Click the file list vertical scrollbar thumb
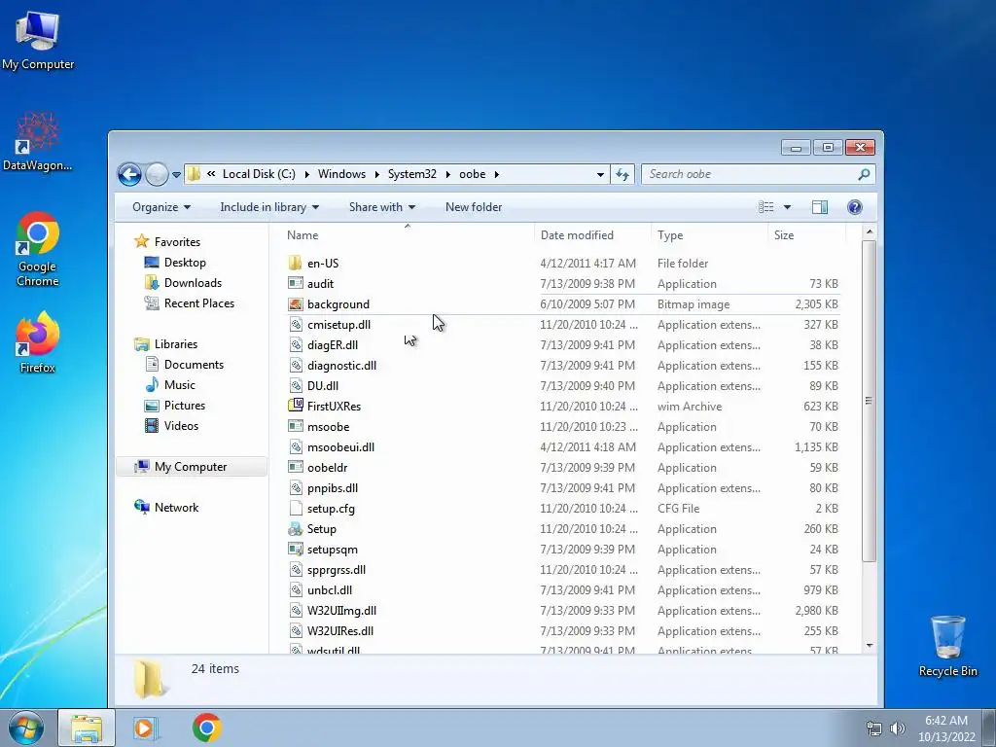 869,400
